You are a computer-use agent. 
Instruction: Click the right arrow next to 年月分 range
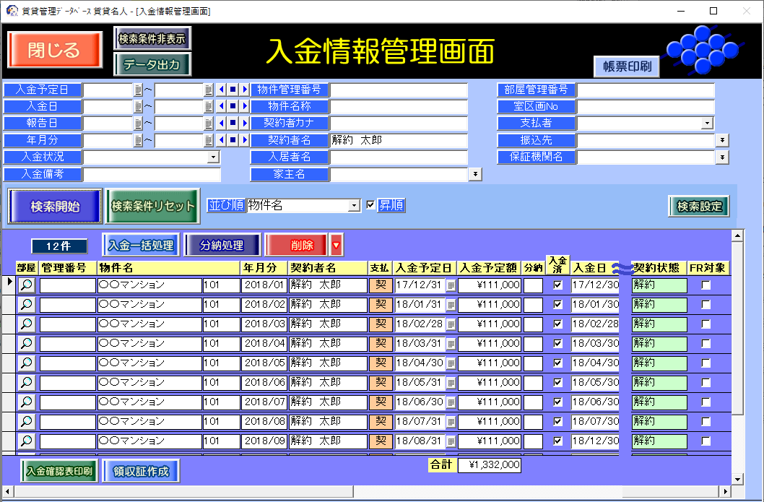(244, 140)
